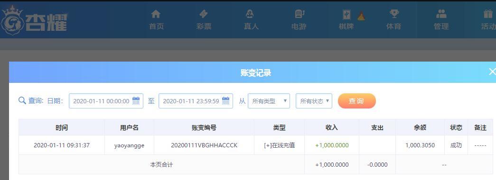Open end date calendar icon
This screenshot has width=496, height=180.
226,101
